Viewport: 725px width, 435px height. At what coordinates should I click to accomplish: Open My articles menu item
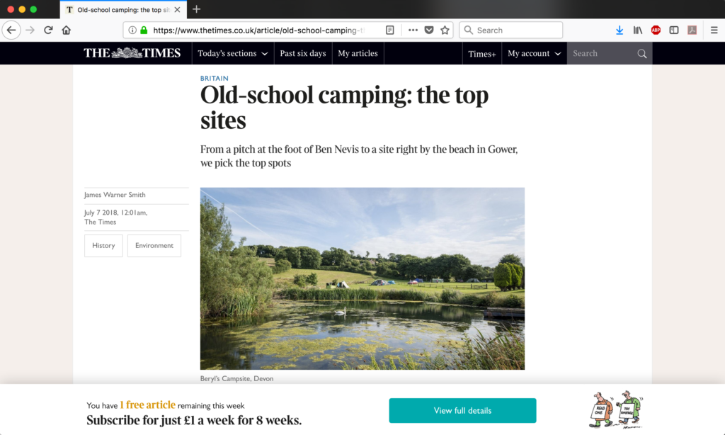(x=358, y=53)
